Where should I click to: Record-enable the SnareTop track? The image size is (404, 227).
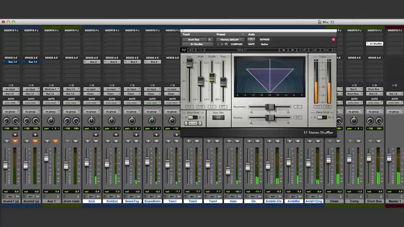136,135
